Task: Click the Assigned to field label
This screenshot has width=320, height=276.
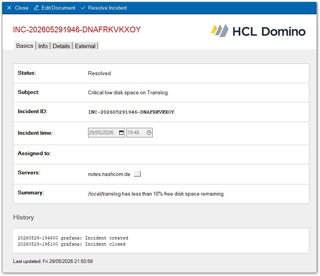Action: tap(34, 153)
